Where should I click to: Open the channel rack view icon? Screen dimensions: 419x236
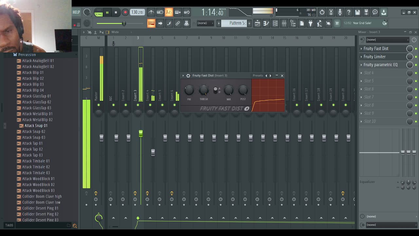pos(275,23)
